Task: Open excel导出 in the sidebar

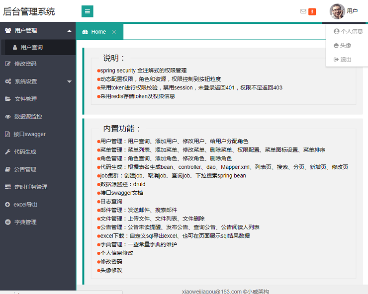Action: pyautogui.click(x=25, y=205)
